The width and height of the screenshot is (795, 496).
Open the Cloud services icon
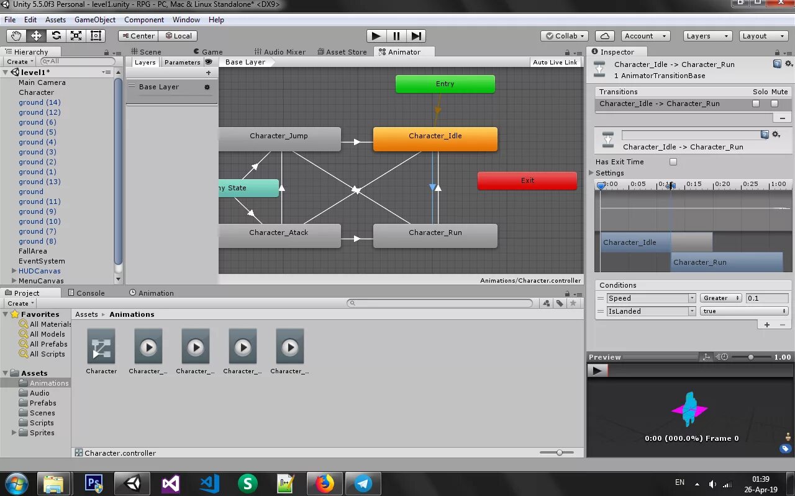[x=605, y=36]
